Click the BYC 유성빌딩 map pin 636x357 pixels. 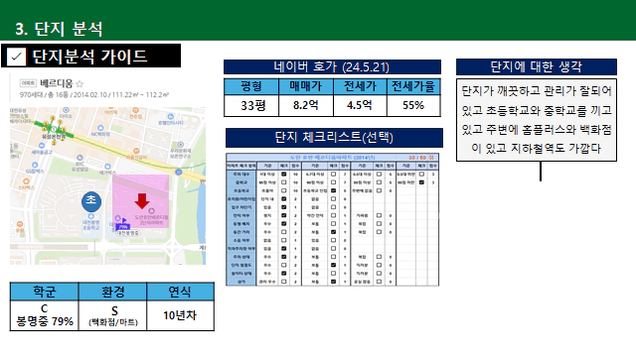click(x=79, y=158)
